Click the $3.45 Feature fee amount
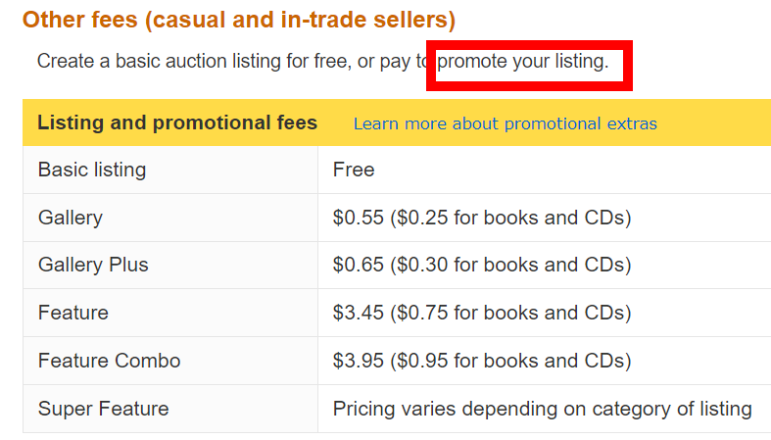Viewport: 771px width, 440px height. (358, 313)
